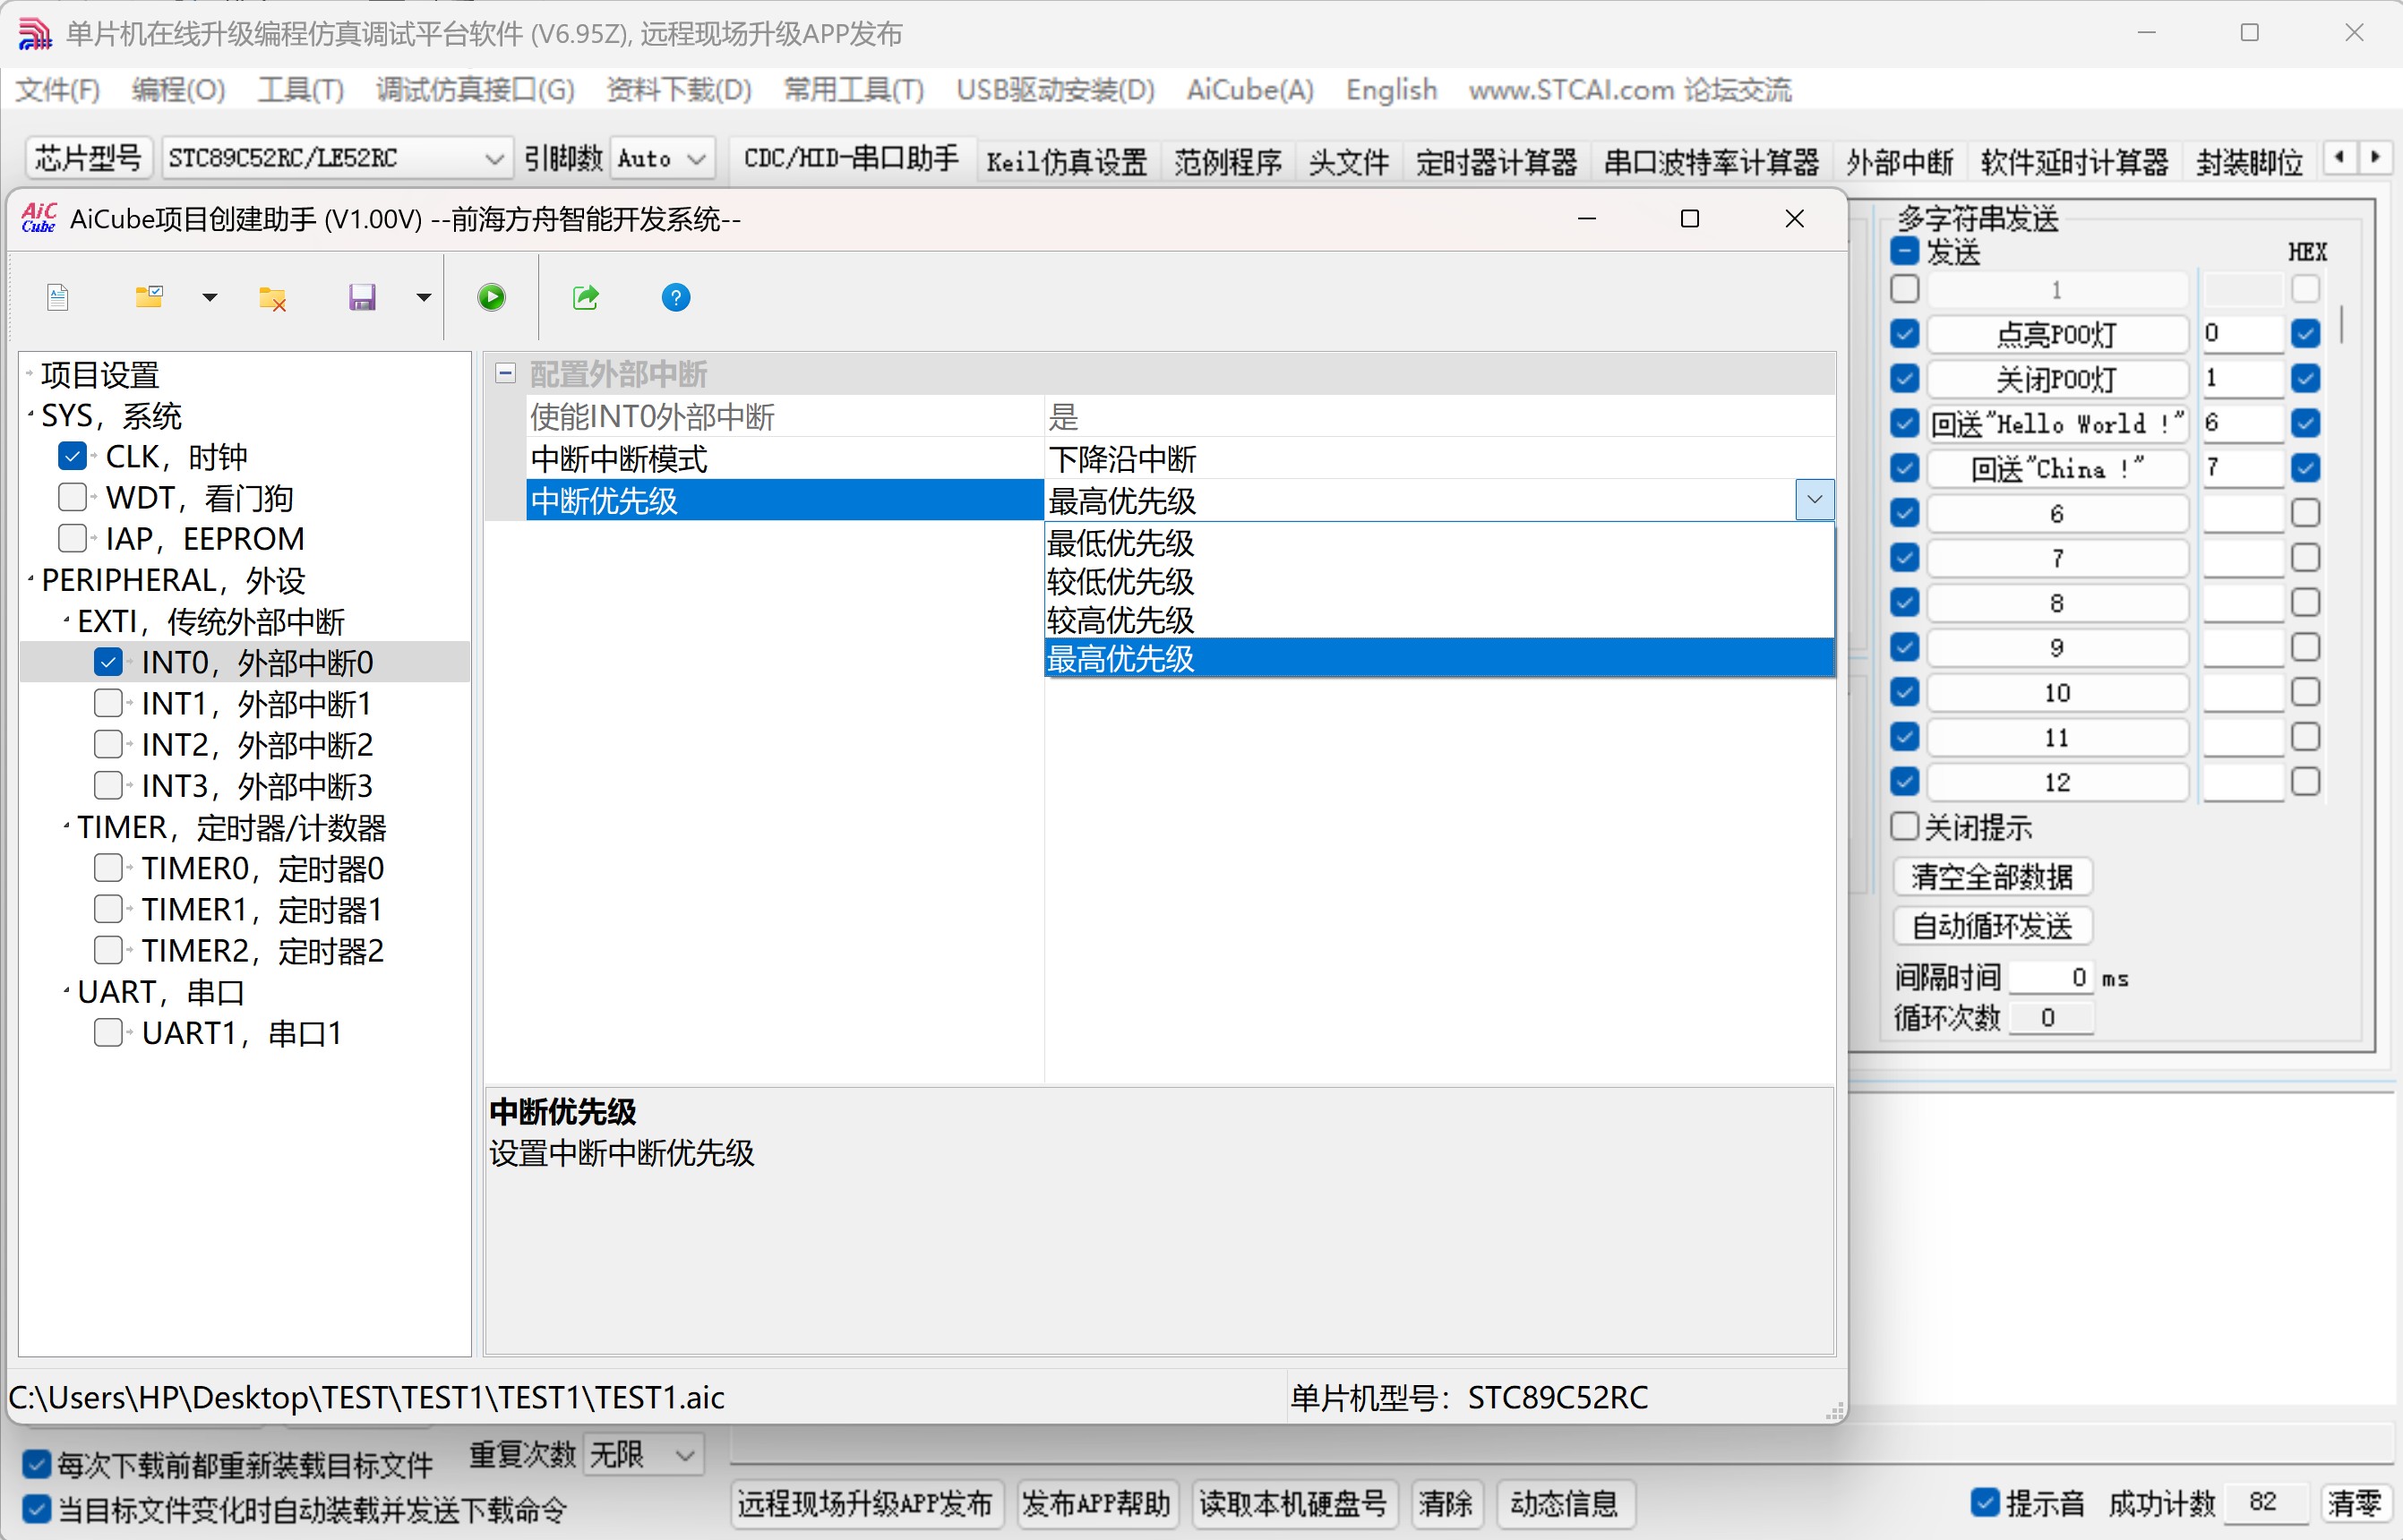Open the dropdown arrow beside open-project icon

(x=210, y=297)
